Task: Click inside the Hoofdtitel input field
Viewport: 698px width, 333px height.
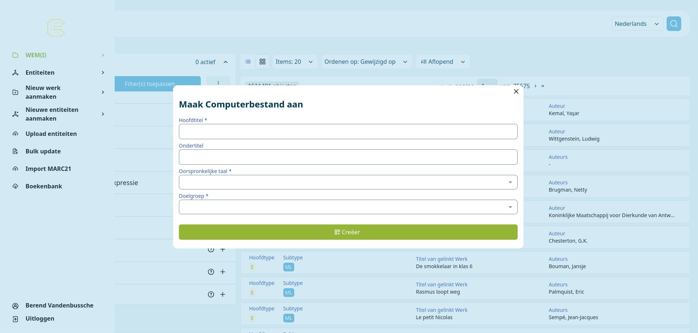Action: (348, 132)
